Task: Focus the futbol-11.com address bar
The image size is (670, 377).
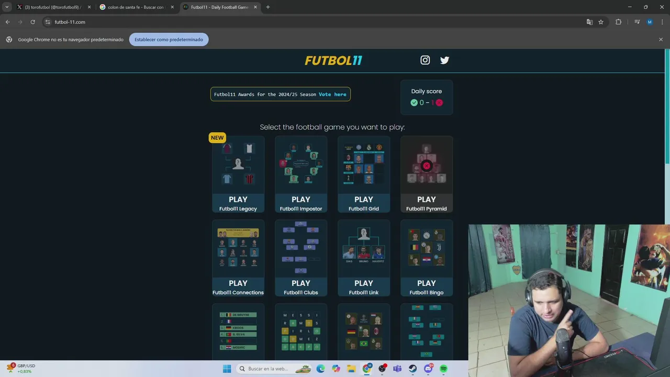Action: click(x=314, y=22)
